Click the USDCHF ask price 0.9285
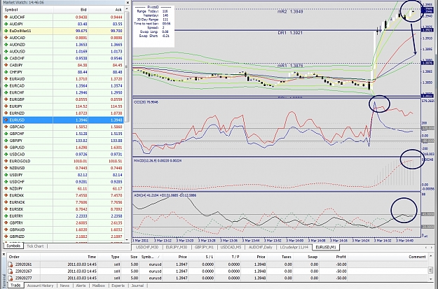 pyautogui.click(x=116, y=182)
